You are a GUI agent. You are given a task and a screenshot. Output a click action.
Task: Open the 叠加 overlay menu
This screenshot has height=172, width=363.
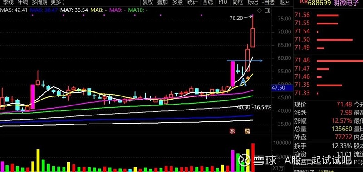[162, 2]
